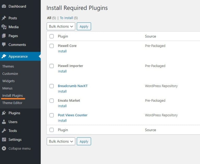
Task: Click the Collapse menu arrow icon
Action: [4, 148]
